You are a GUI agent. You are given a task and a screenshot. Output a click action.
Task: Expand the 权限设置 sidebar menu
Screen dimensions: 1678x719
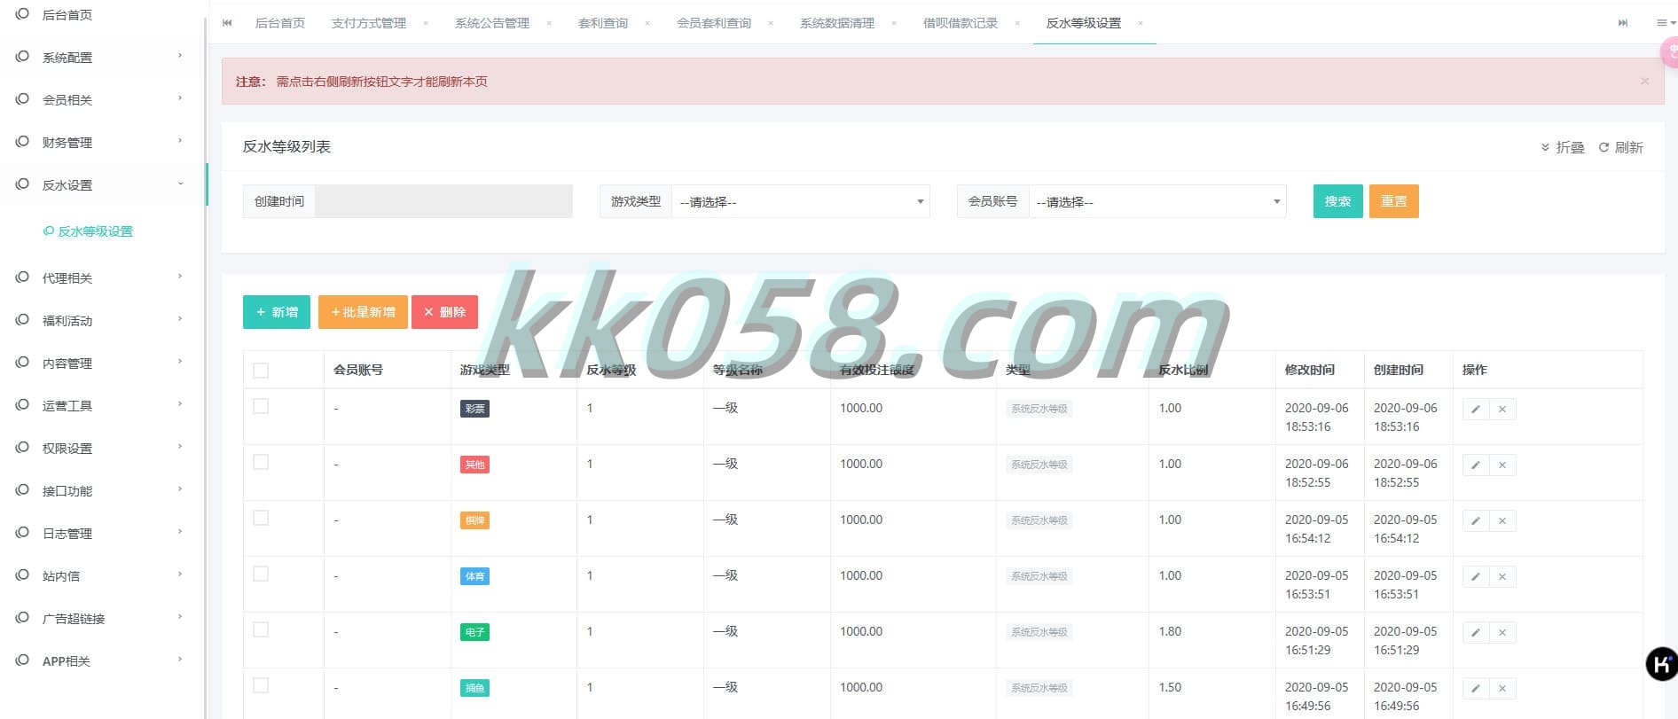[x=103, y=448]
